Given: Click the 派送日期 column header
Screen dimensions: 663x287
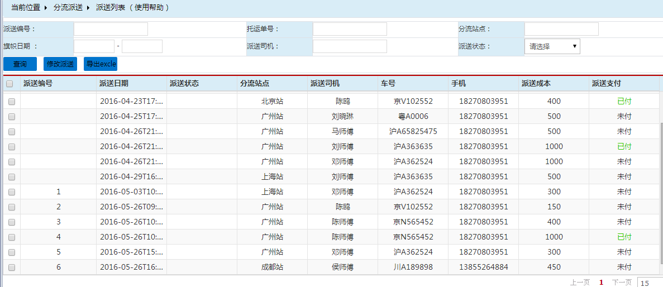Looking at the screenshot, I should click(x=114, y=84).
